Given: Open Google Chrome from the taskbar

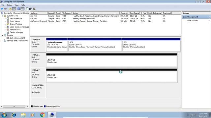Looking at the screenshot, I should coord(43,115).
